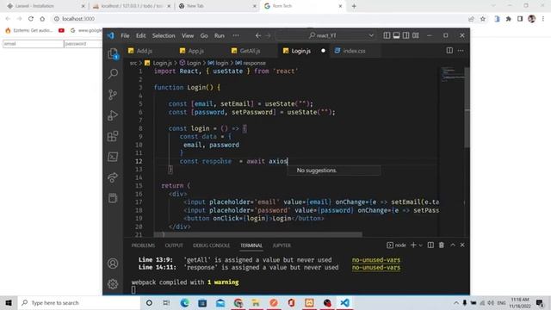Show the Jupyter panel tab
Screen dimensions: 551x310
(x=282, y=245)
